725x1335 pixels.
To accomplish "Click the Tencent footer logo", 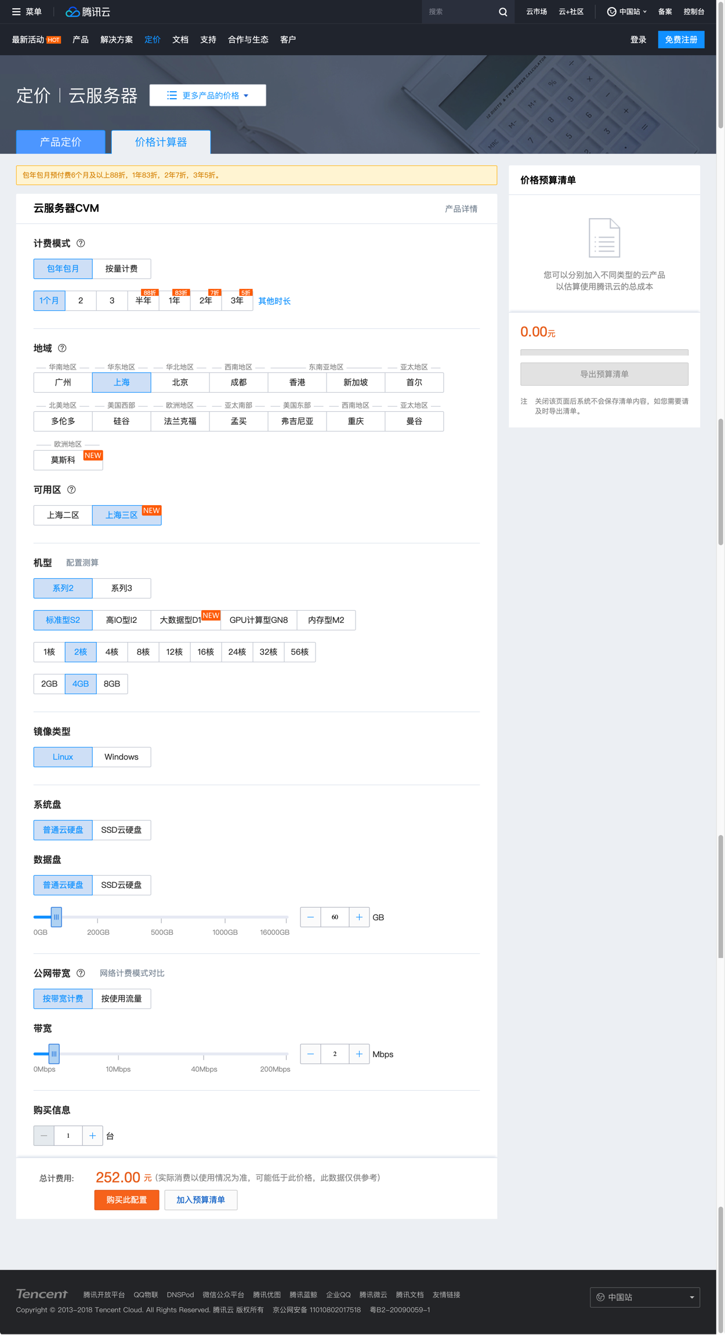I will tap(42, 1294).
